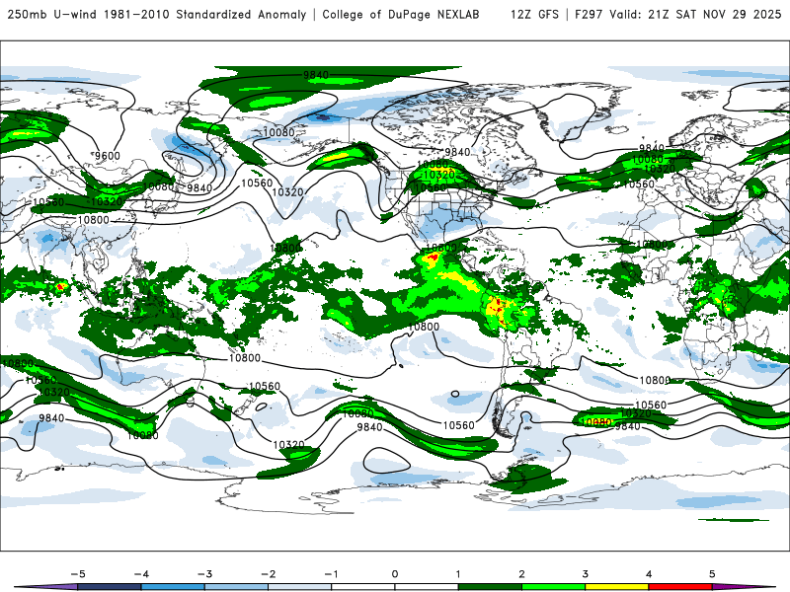Click the "4" legend tick label
Screen dimensions: 790x592
click(x=649, y=574)
